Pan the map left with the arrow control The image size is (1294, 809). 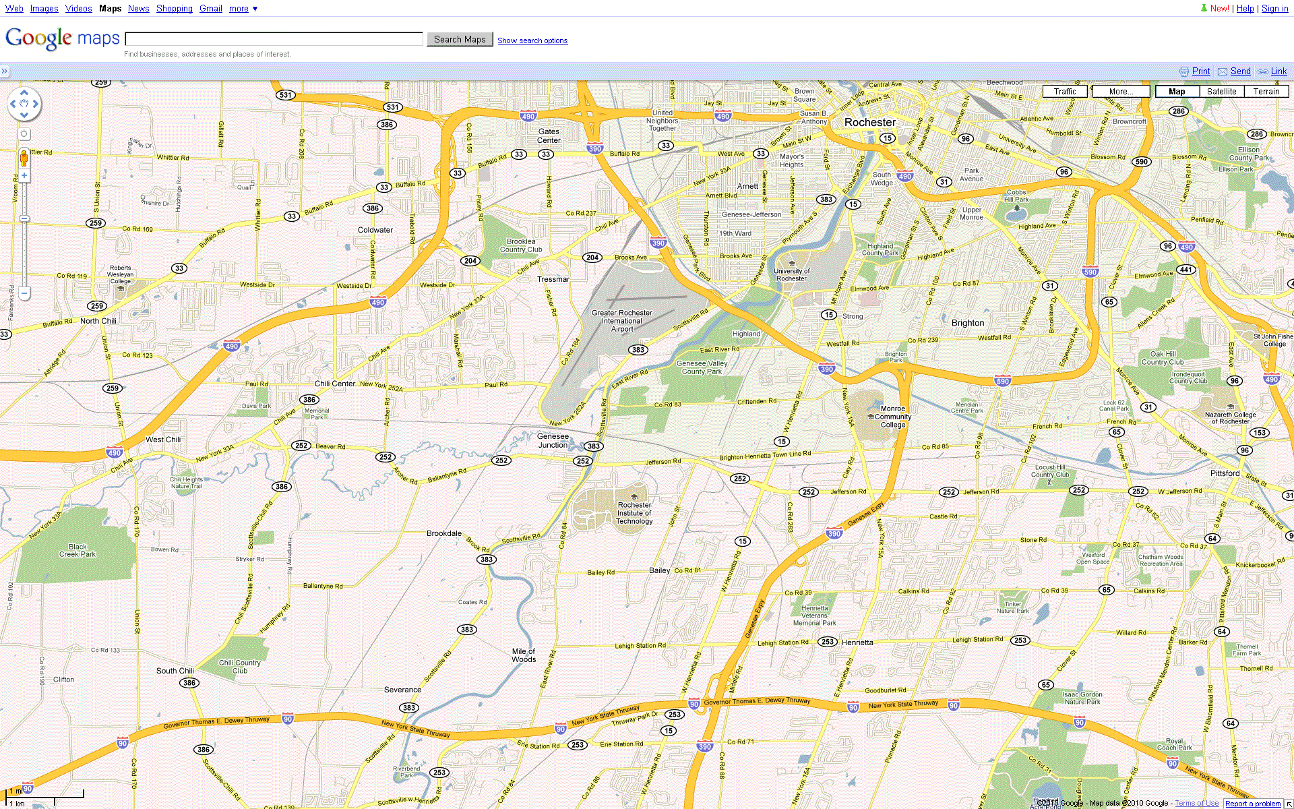tap(13, 104)
